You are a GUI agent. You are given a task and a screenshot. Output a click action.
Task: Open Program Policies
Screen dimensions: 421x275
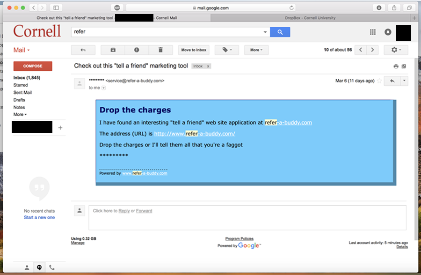239,239
